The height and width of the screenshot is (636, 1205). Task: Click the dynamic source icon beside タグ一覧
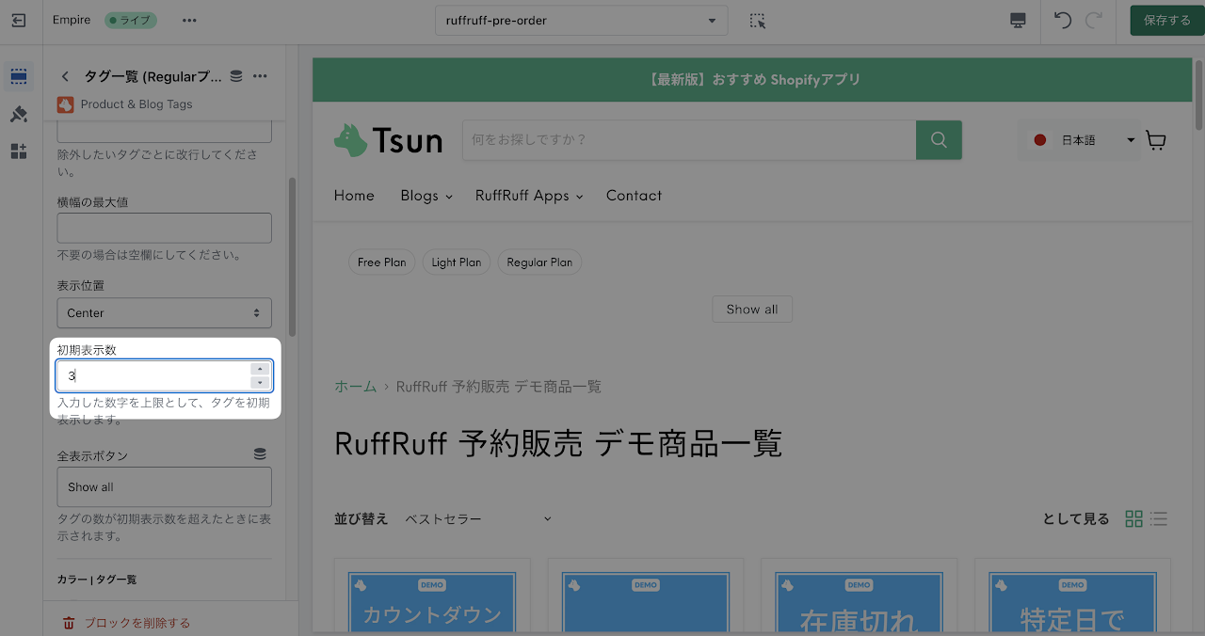coord(236,76)
